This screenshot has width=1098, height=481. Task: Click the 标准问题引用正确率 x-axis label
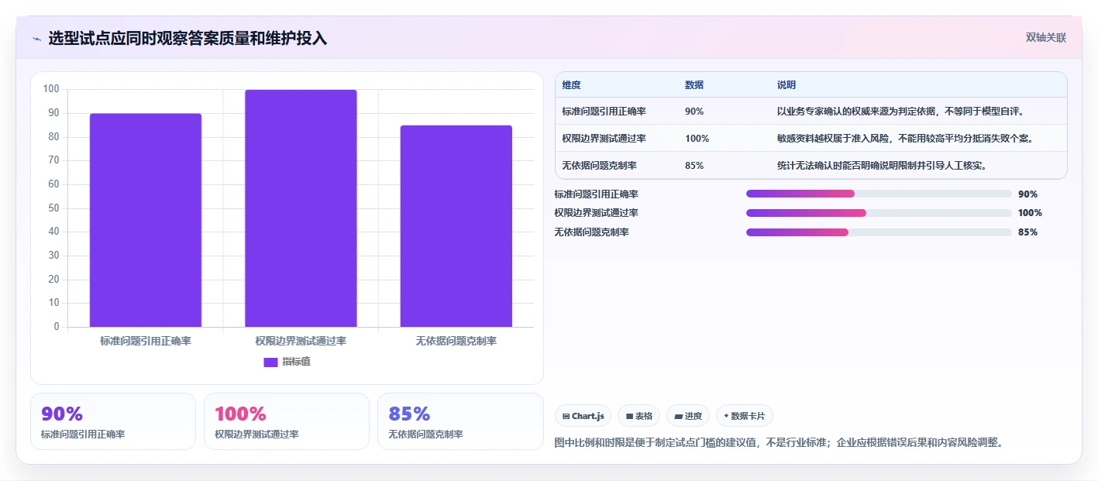tap(146, 341)
